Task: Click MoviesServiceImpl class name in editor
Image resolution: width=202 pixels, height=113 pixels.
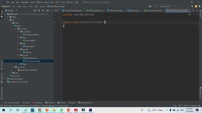Action: click(x=92, y=22)
